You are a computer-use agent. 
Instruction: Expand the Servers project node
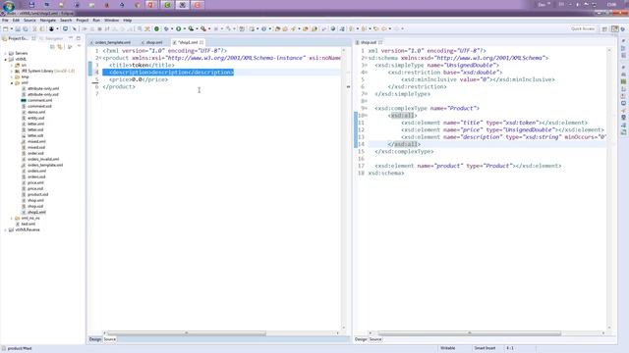coord(5,53)
